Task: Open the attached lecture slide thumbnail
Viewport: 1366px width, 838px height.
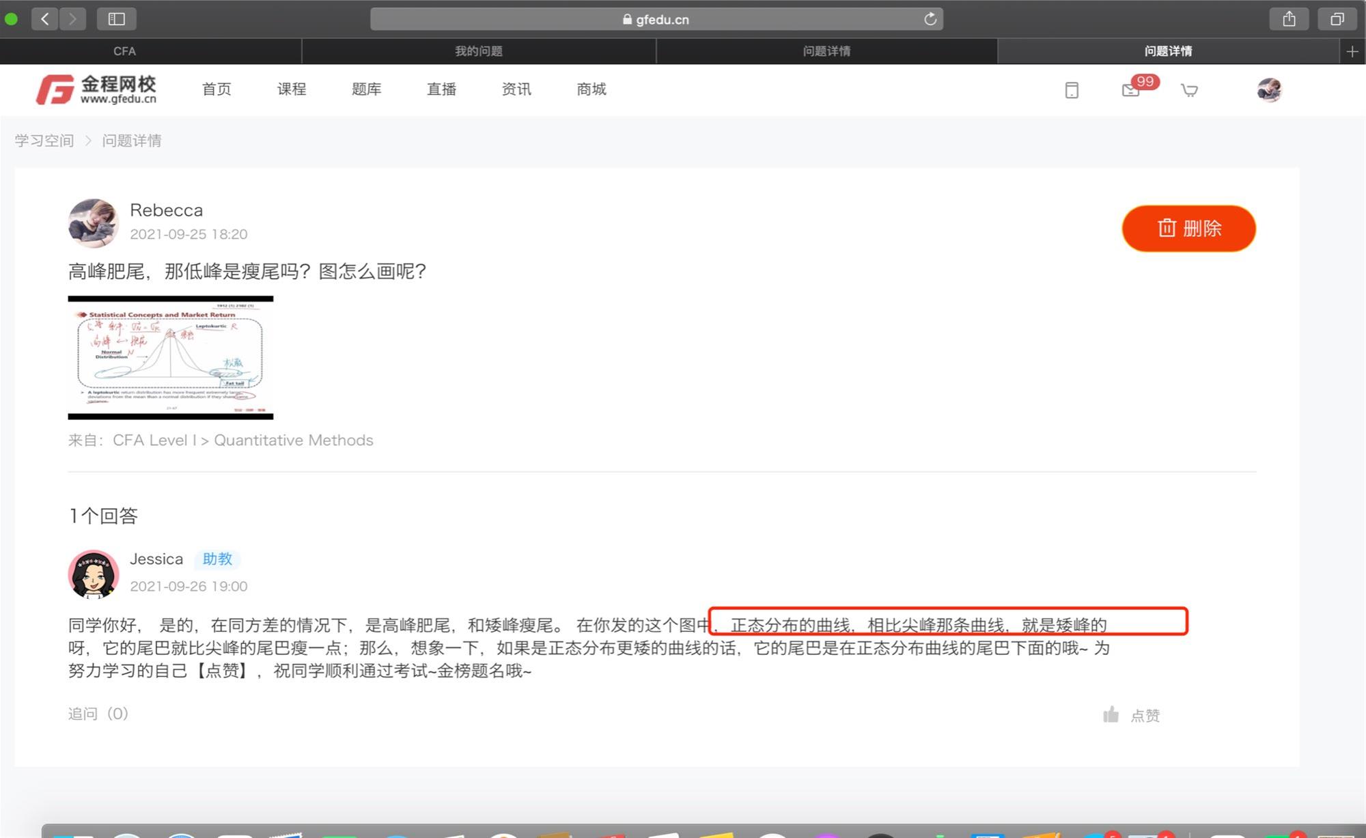Action: tap(171, 357)
